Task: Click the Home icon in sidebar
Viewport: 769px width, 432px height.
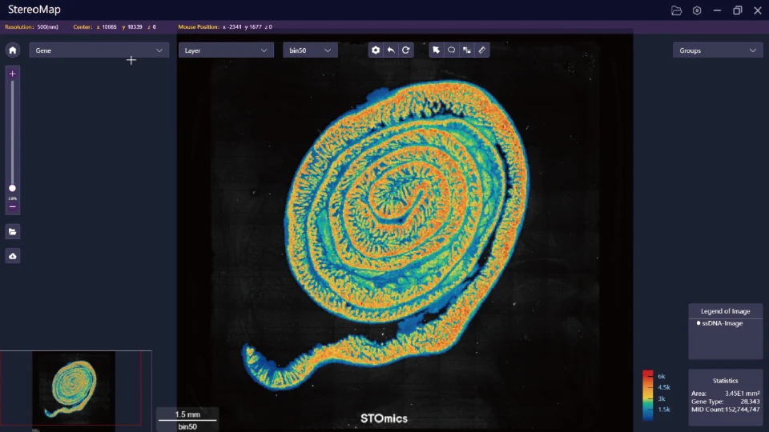Action: click(13, 50)
